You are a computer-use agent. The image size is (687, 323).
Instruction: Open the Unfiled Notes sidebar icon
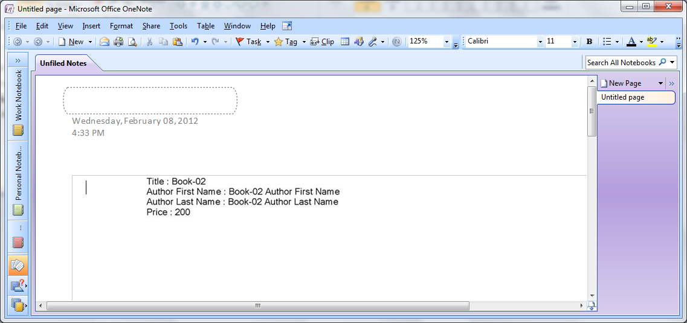18,265
